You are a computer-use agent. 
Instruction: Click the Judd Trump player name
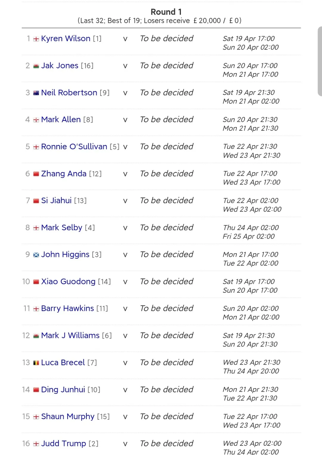coord(64,444)
